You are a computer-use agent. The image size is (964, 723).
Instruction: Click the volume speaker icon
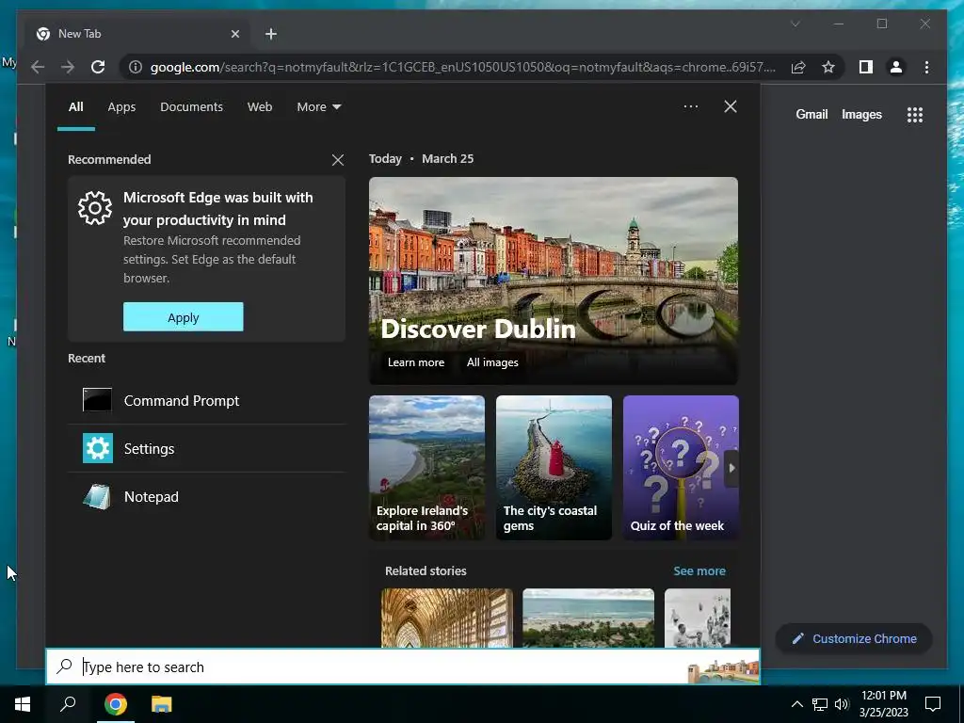[842, 704]
